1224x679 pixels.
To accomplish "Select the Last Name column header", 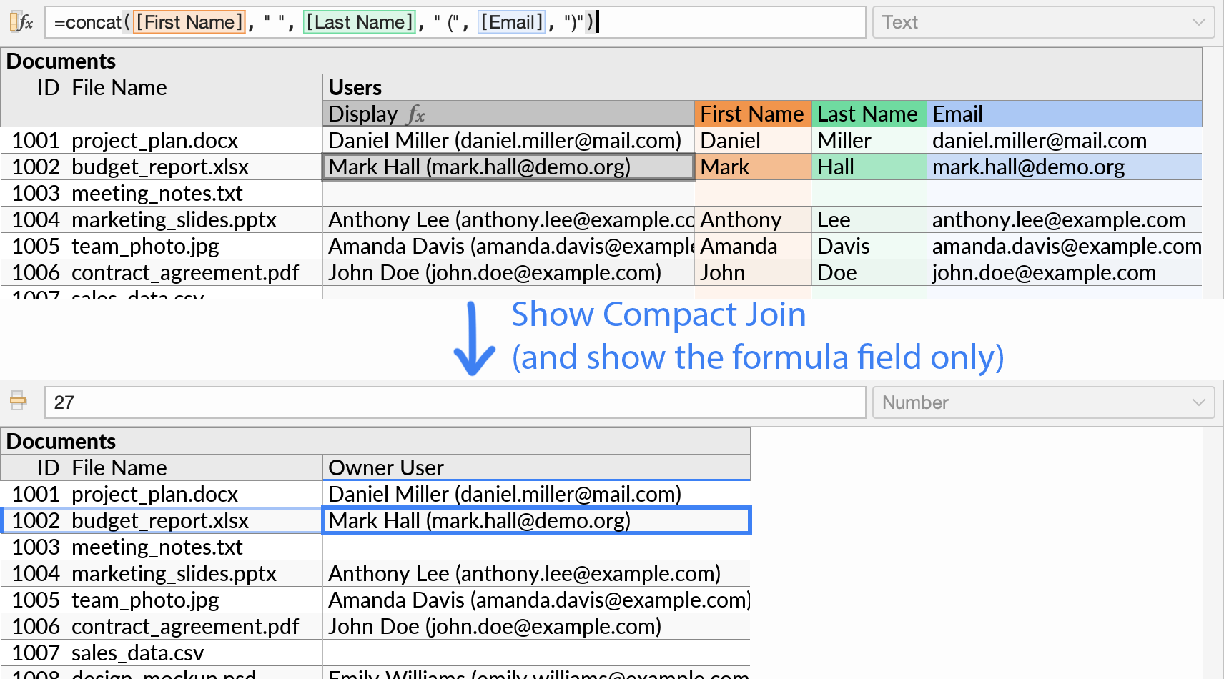I will point(868,114).
